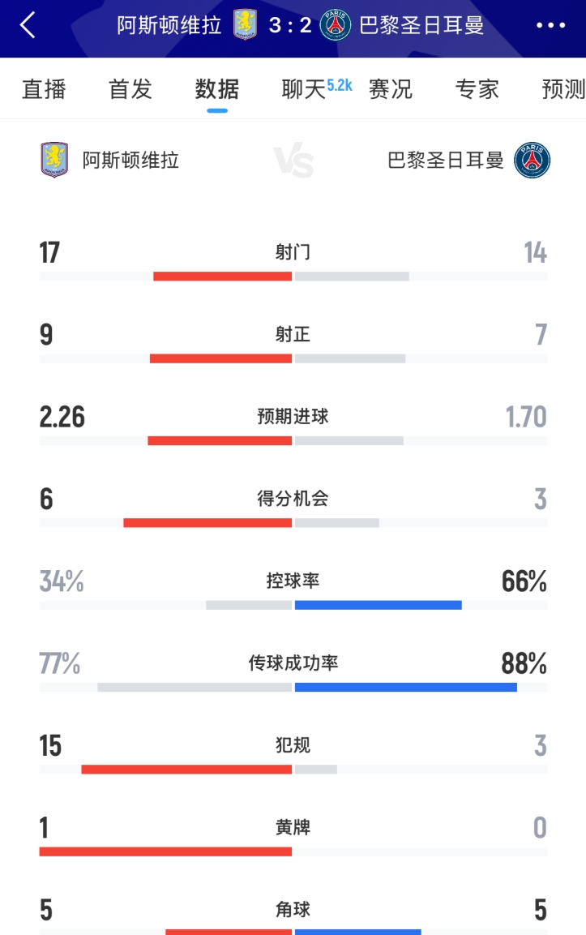
Task: Switch to the 直播 tab
Action: point(44,88)
